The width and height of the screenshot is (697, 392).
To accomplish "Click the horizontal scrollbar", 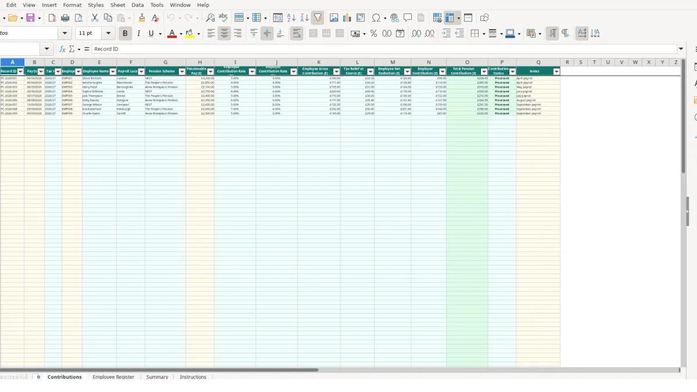I will 159,370.
